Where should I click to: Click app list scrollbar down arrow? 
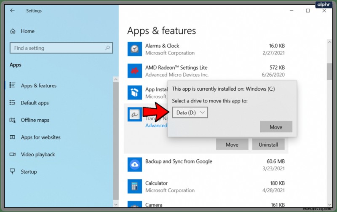click(x=330, y=205)
